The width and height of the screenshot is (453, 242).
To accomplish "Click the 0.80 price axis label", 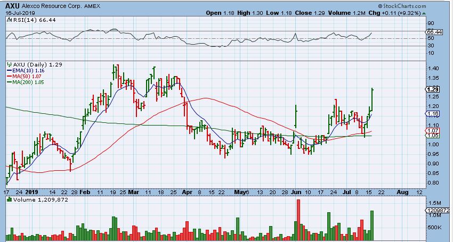I will (x=434, y=183).
